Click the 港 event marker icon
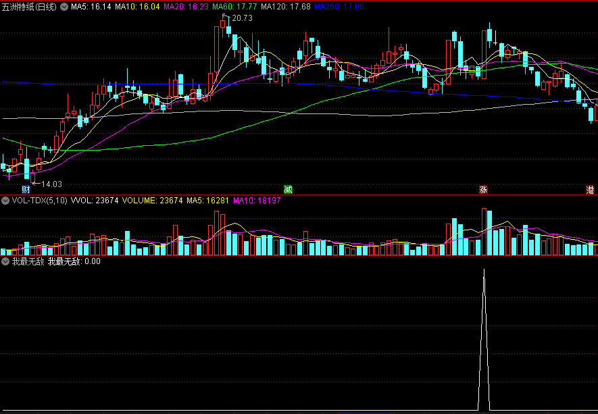598x414 pixels. pyautogui.click(x=590, y=190)
